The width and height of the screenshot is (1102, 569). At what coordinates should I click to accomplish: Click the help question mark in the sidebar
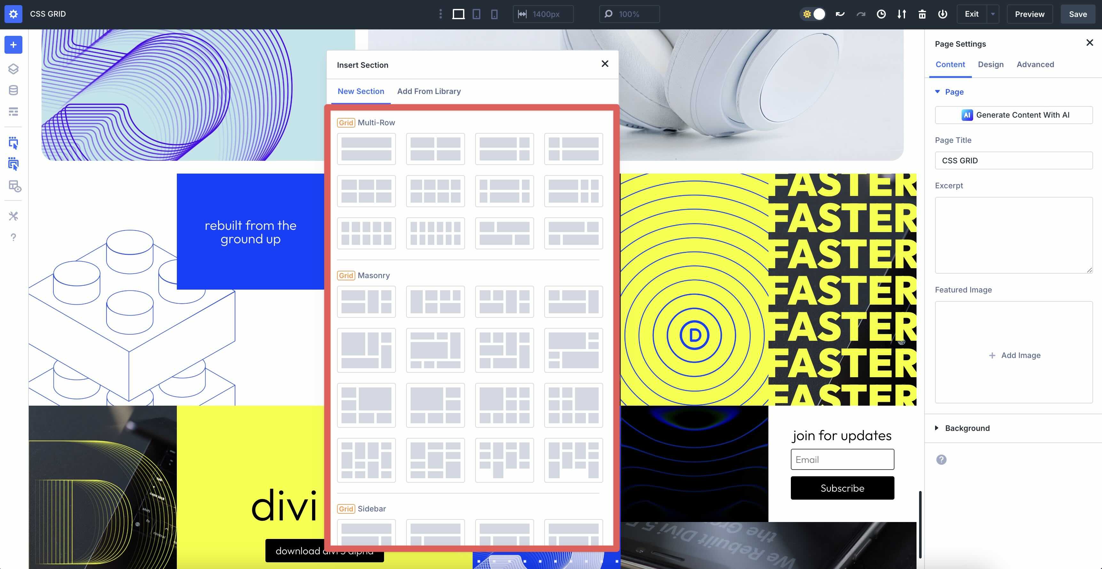(x=13, y=237)
